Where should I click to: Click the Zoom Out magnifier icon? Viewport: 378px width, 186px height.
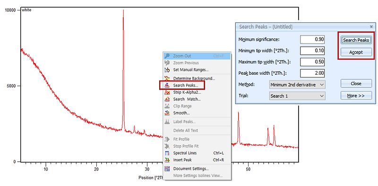(x=167, y=56)
